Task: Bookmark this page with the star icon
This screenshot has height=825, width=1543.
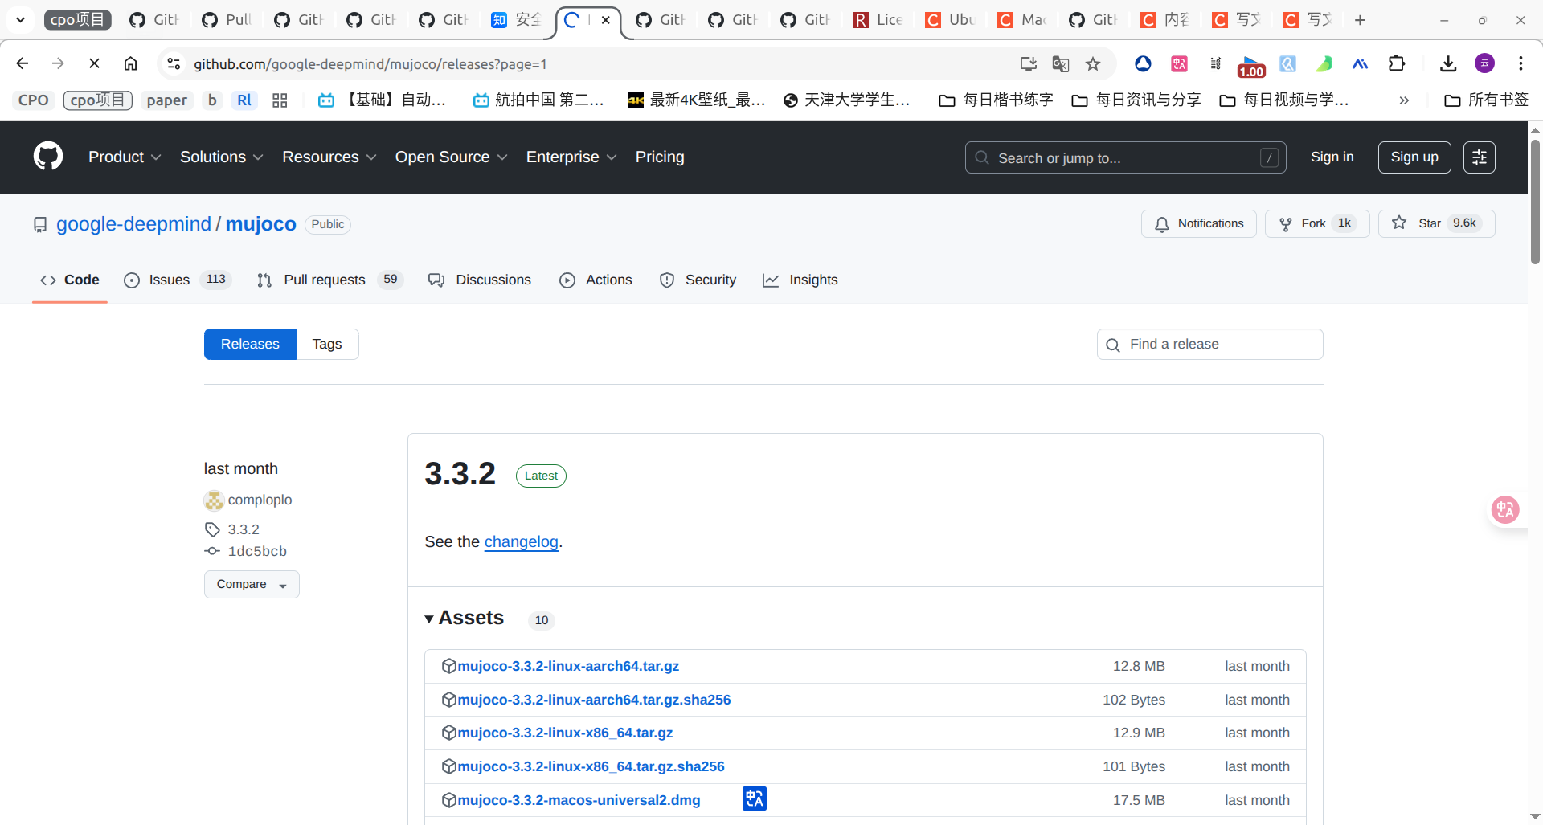Action: tap(1093, 64)
